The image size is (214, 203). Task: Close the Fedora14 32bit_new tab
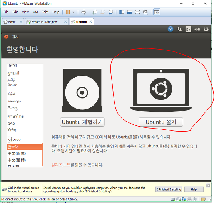click(65, 22)
